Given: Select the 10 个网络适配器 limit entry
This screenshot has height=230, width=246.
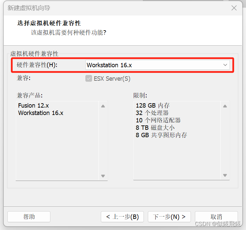Looking at the screenshot, I should pyautogui.click(x=158, y=120).
